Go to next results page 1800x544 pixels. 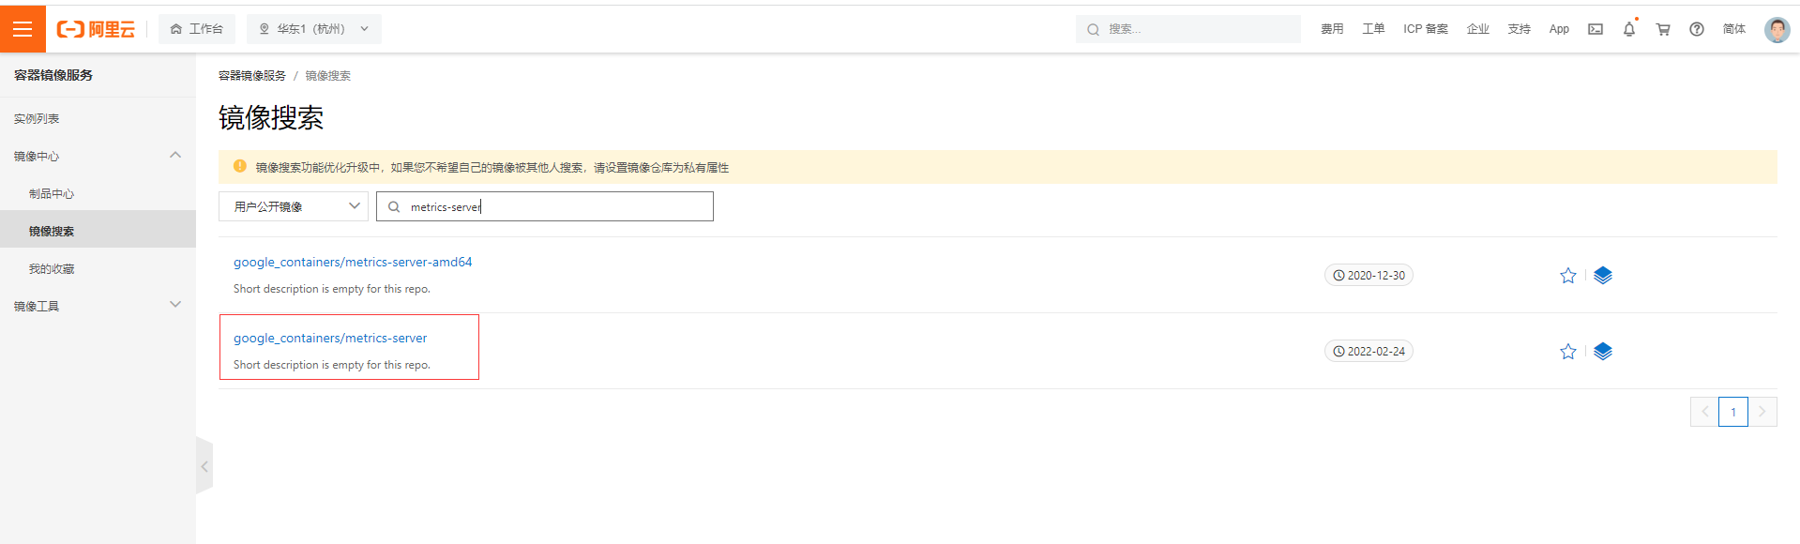tap(1762, 412)
